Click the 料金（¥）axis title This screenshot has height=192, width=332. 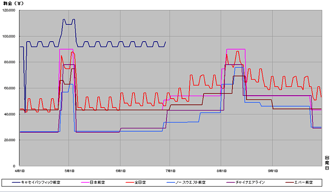click(13, 4)
